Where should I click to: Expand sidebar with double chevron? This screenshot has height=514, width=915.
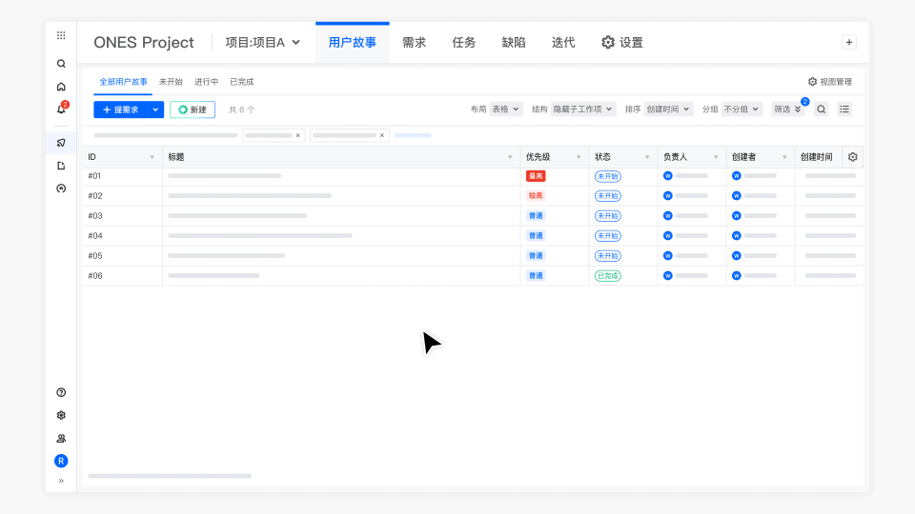coord(61,481)
